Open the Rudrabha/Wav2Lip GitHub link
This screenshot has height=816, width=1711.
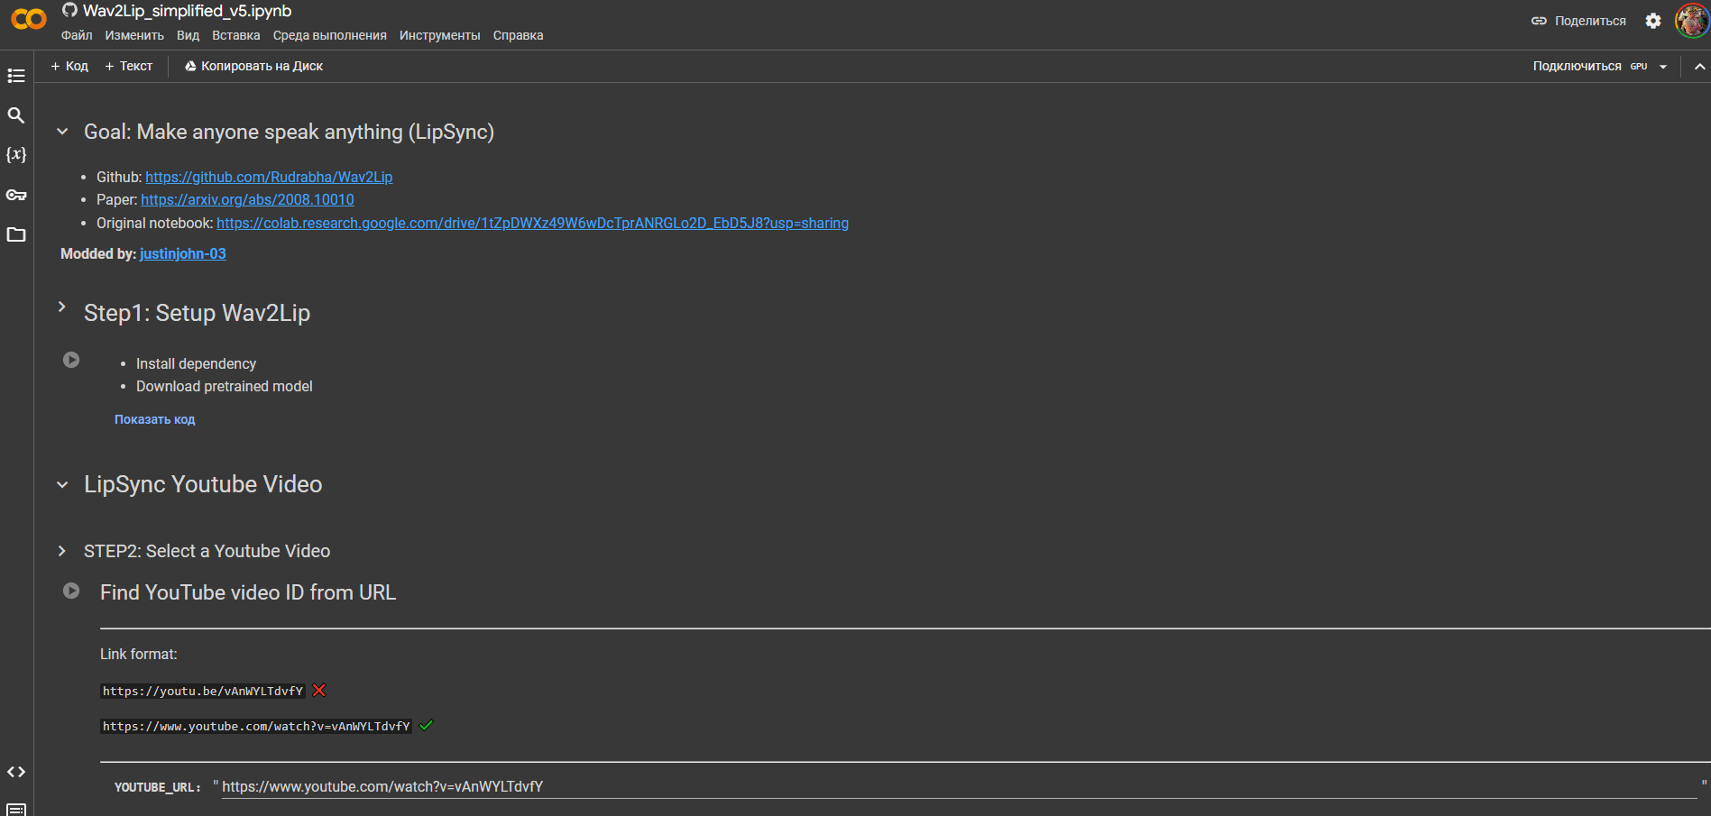pos(269,177)
